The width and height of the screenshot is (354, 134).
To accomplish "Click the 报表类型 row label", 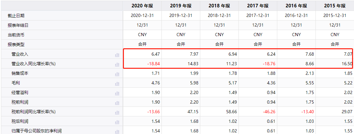I will tap(16, 45).
